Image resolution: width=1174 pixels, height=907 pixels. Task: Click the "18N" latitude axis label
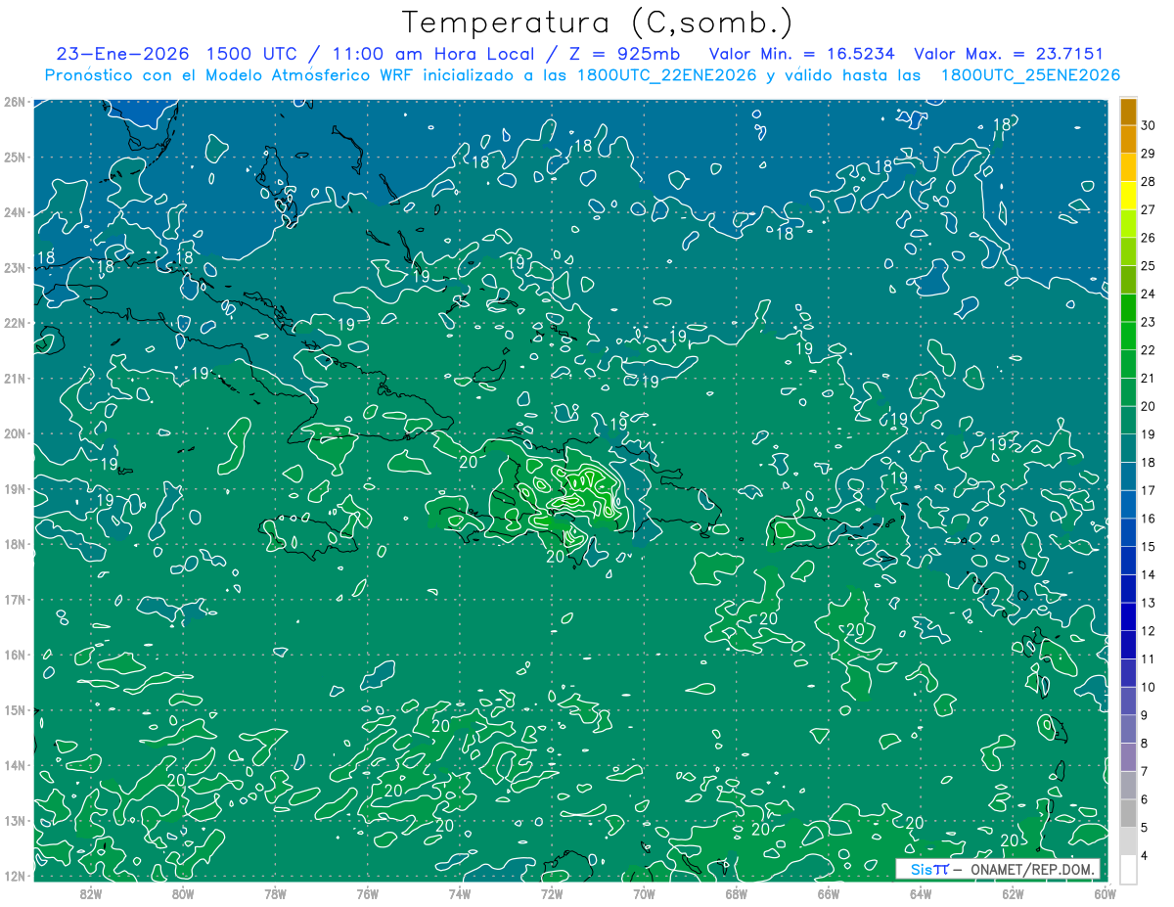(x=14, y=544)
